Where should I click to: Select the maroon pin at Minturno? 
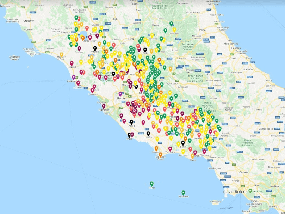coord(204,152)
